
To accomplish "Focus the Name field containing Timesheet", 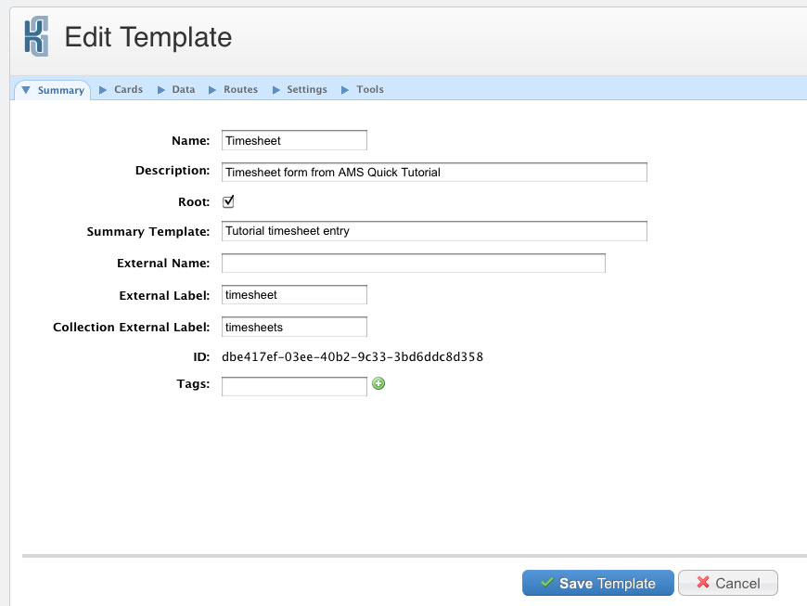I will point(294,140).
